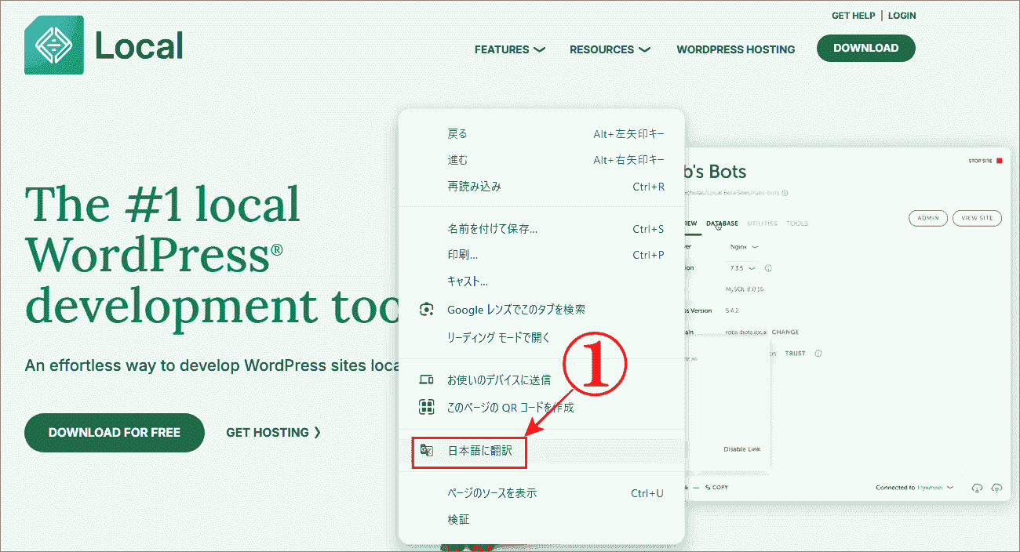The image size is (1020, 552).
Task: Select お使いのデバイスに送信
Action: pos(541,380)
